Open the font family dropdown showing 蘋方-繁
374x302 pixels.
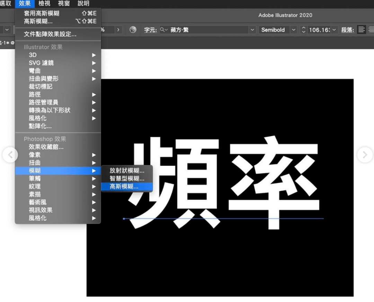point(252,30)
